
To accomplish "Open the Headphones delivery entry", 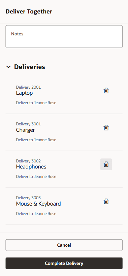I will pyautogui.click(x=64, y=169).
